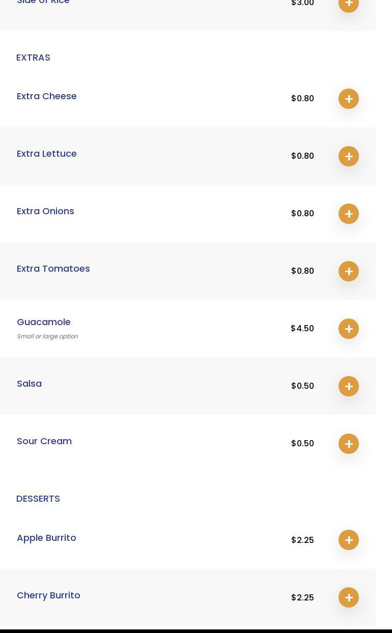
Task: Add Apple Burrito with plus icon
Action: (349, 540)
